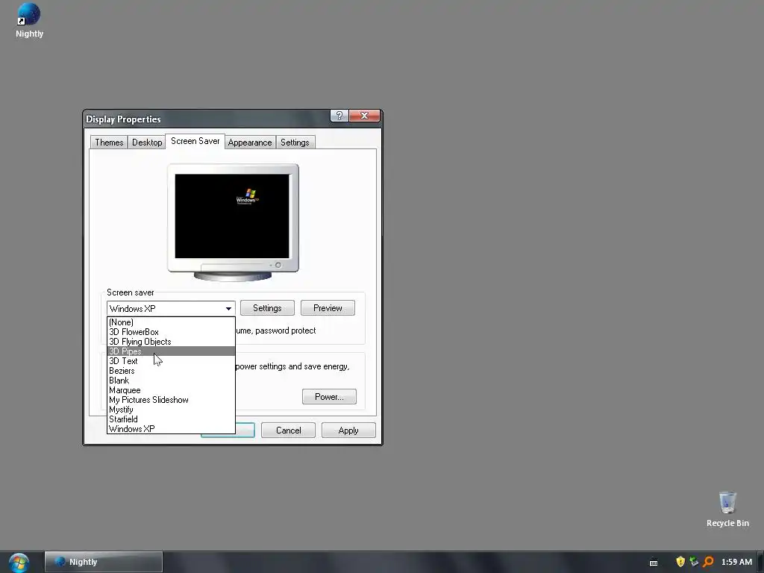This screenshot has width=764, height=573.
Task: Pick Blank screen saver option
Action: [x=171, y=381]
